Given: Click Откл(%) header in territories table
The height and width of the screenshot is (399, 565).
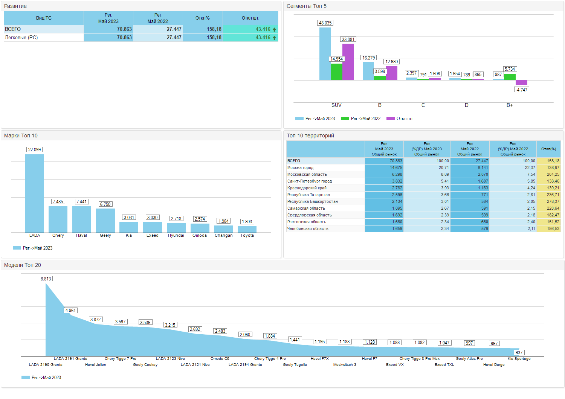Looking at the screenshot, I should tap(548, 149).
